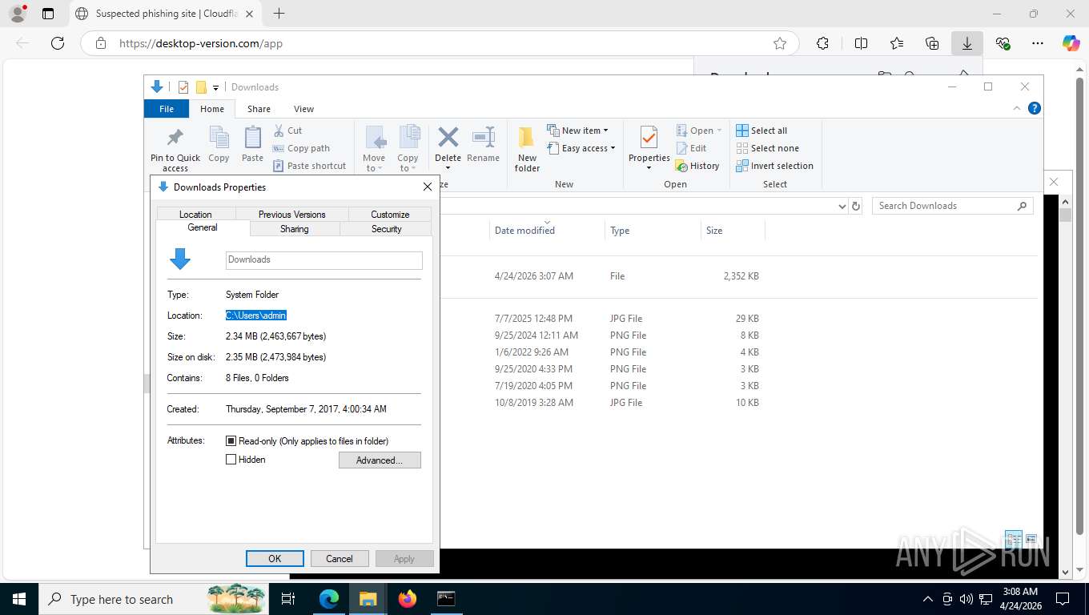
Task: Open the ribbon Open dropdown
Action: (x=699, y=131)
